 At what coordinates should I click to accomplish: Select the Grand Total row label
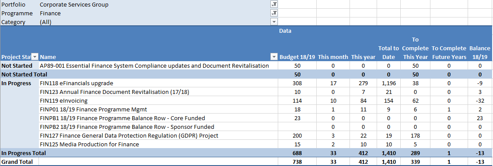(17, 162)
